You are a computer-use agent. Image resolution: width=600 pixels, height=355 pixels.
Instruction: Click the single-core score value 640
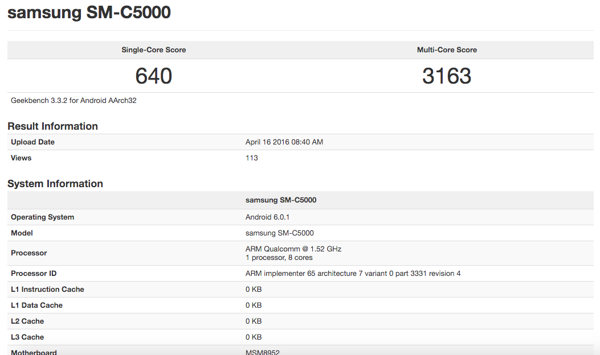(x=153, y=76)
